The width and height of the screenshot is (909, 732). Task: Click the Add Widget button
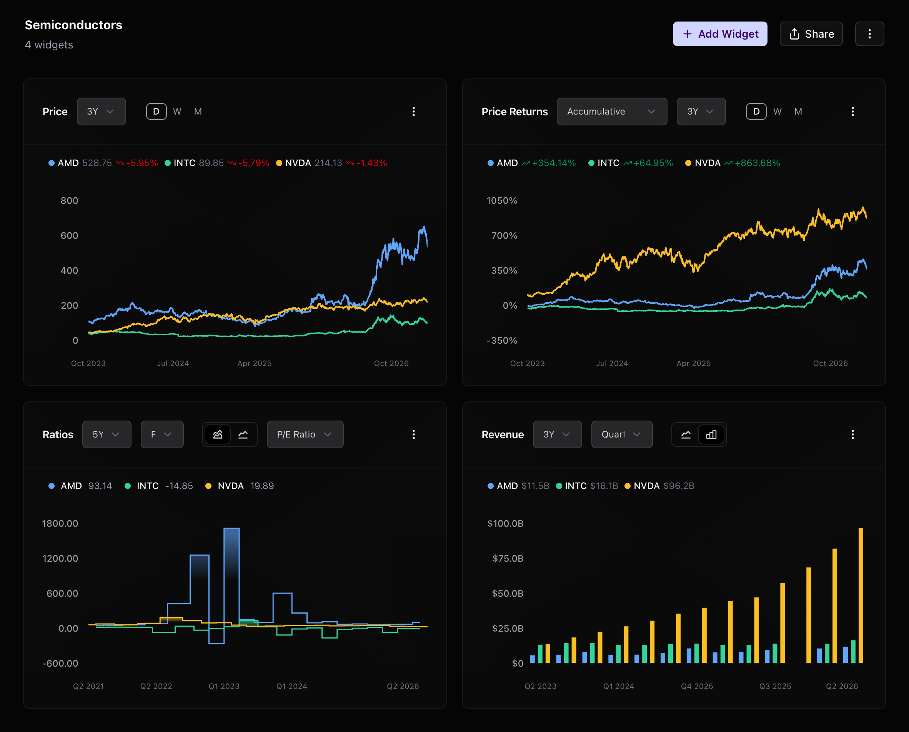[720, 34]
